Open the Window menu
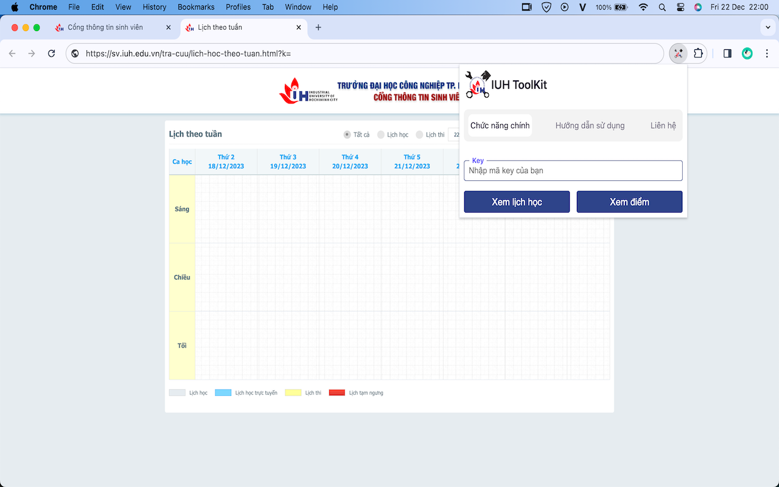This screenshot has height=487, width=779. pos(298,7)
